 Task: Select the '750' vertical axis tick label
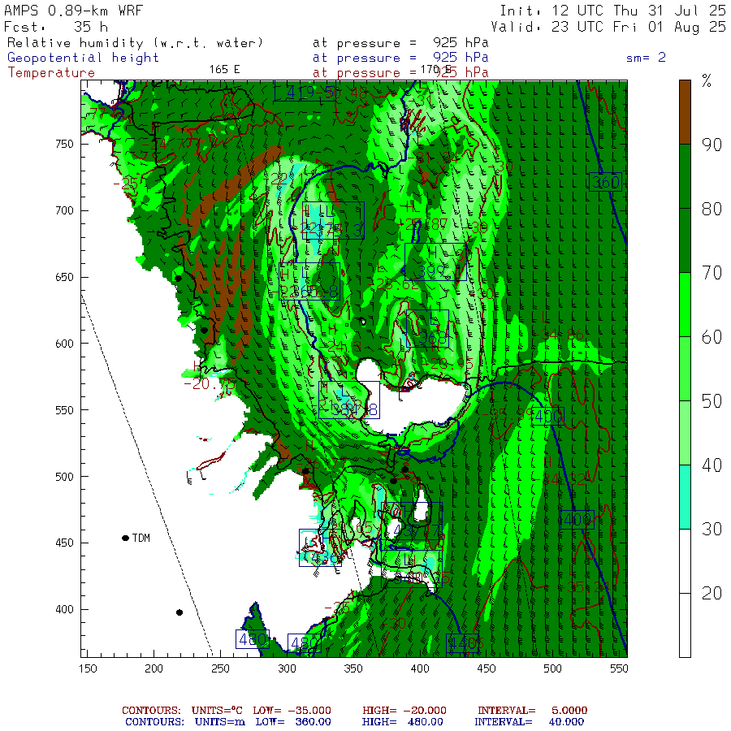coord(65,144)
